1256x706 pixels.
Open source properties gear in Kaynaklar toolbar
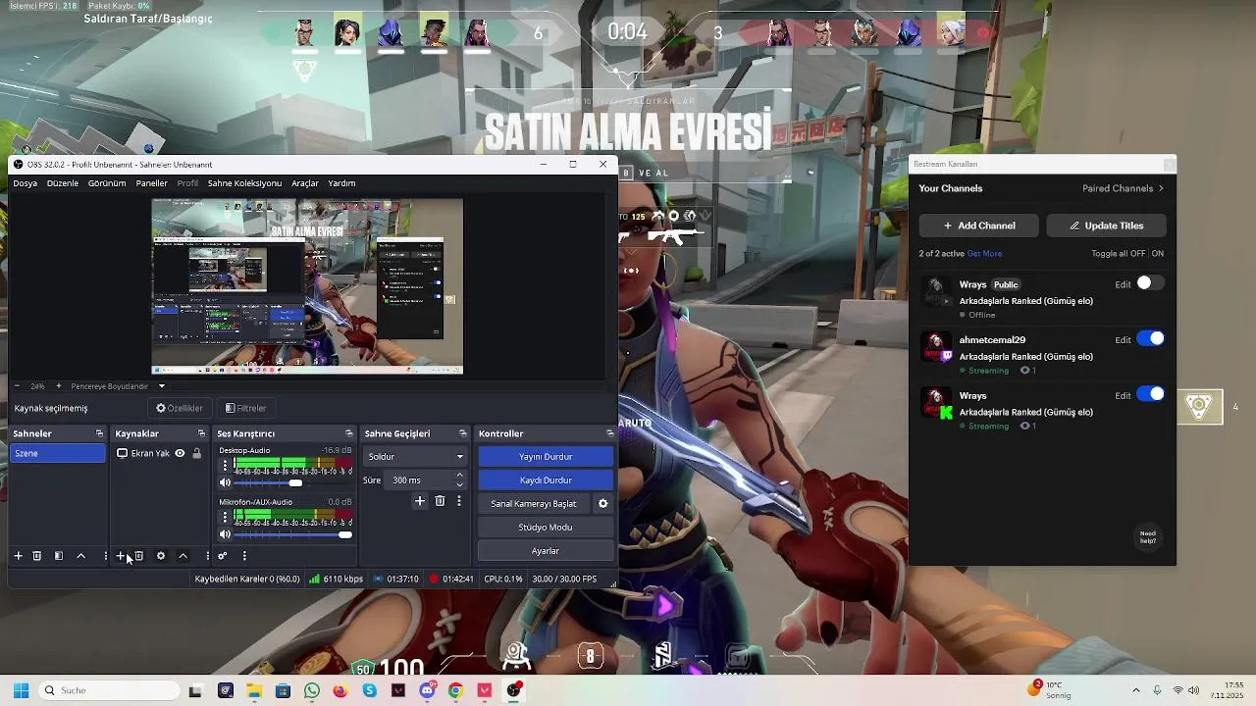[x=161, y=556]
